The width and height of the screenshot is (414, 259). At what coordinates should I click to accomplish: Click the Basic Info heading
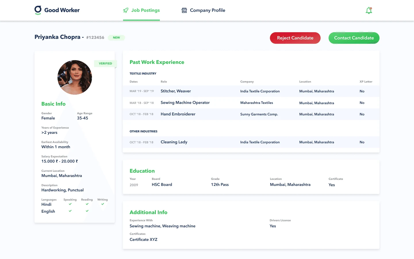point(53,104)
